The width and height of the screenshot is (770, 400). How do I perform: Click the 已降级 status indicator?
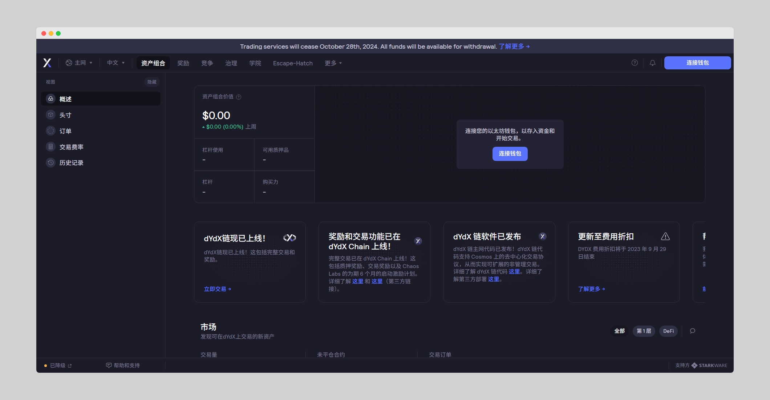click(58, 365)
